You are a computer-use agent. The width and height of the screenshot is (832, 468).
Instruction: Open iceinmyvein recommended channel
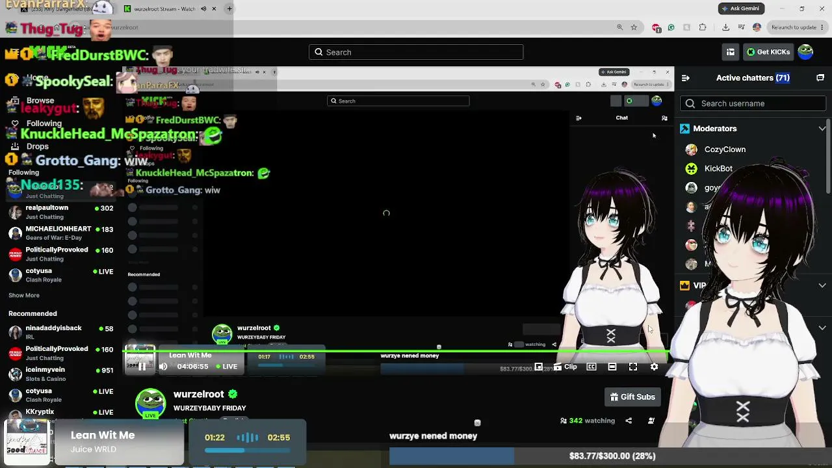click(61, 374)
